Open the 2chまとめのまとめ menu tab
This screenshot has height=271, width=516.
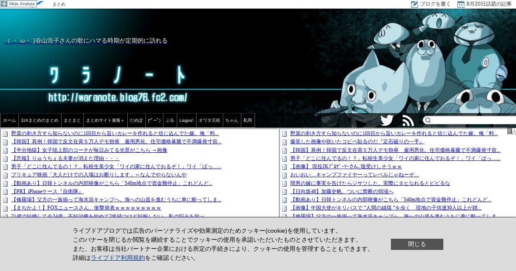pyautogui.click(x=40, y=120)
